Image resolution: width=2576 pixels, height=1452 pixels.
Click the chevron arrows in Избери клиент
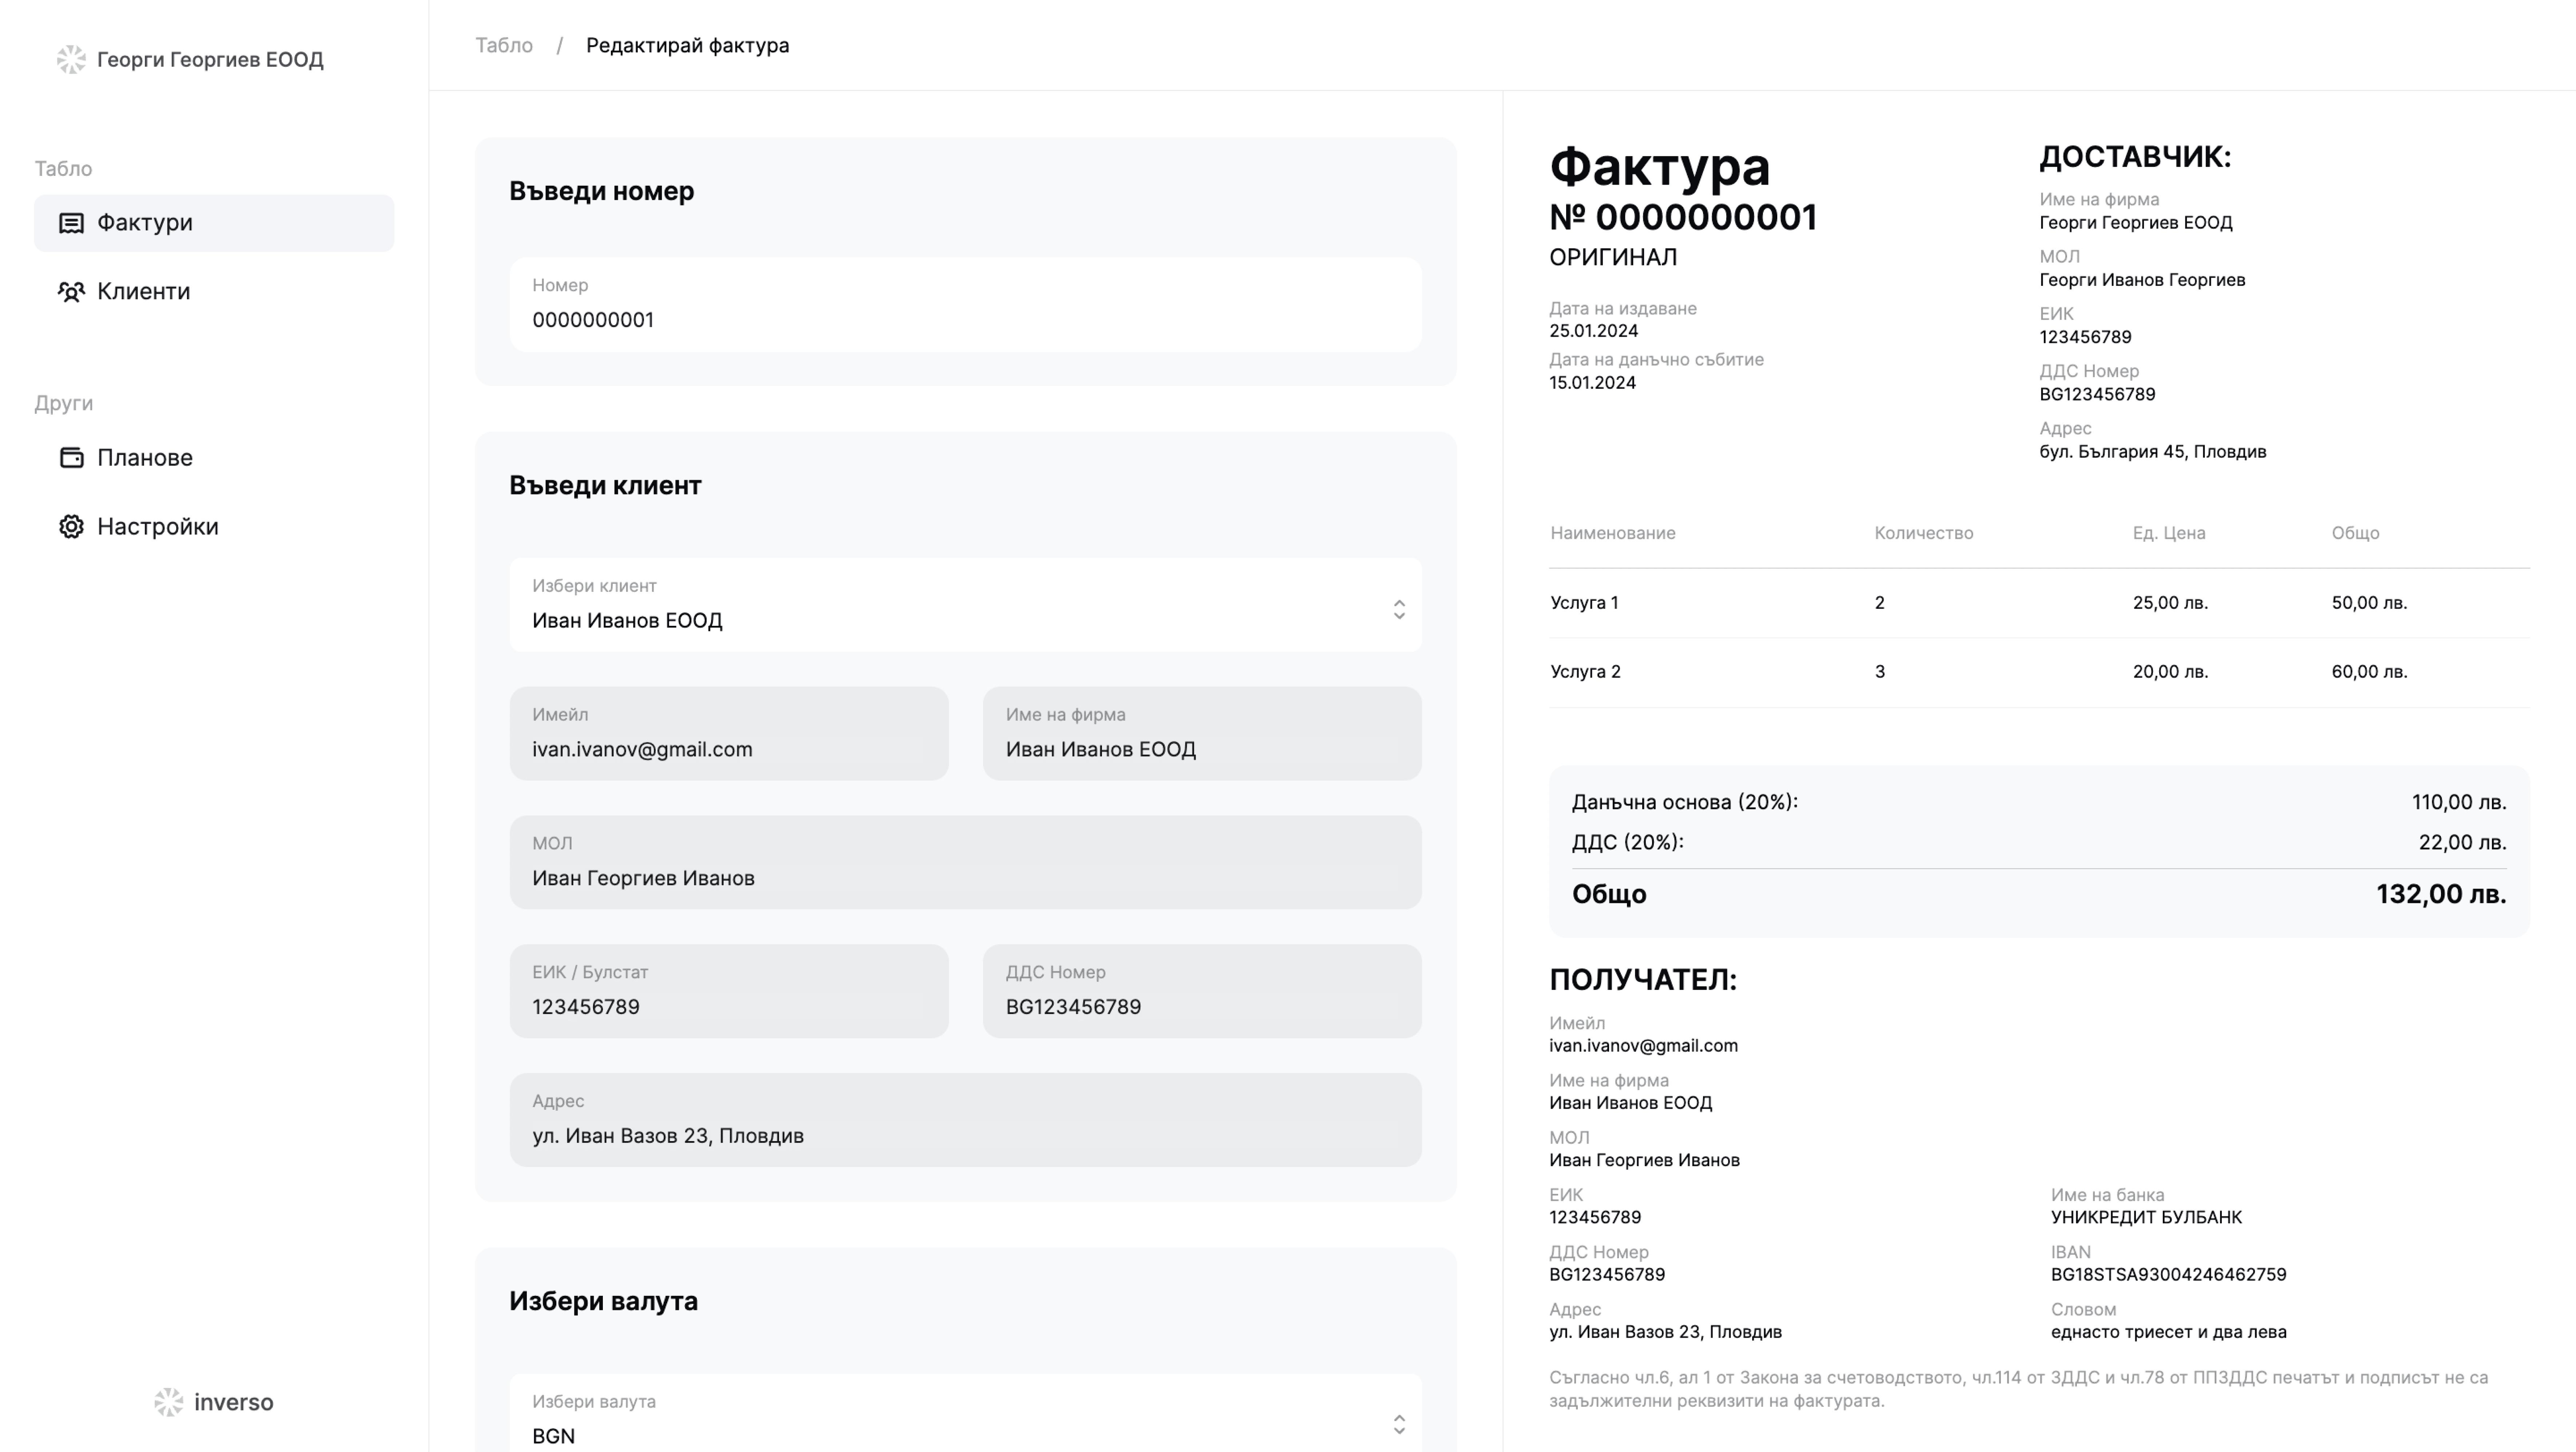[x=1399, y=610]
